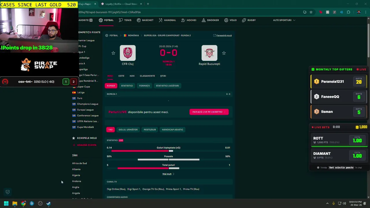Screen dimensions: 370x208
Task: Select Angola in countries list
Action: [x=76, y=193]
